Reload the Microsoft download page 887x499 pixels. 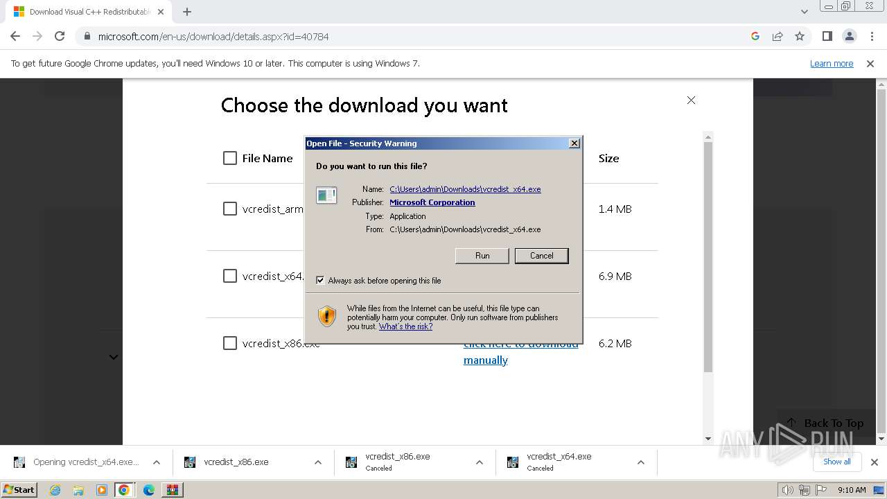tap(60, 36)
